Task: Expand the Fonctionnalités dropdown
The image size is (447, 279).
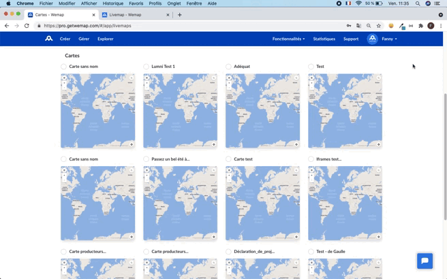Action: (288, 39)
